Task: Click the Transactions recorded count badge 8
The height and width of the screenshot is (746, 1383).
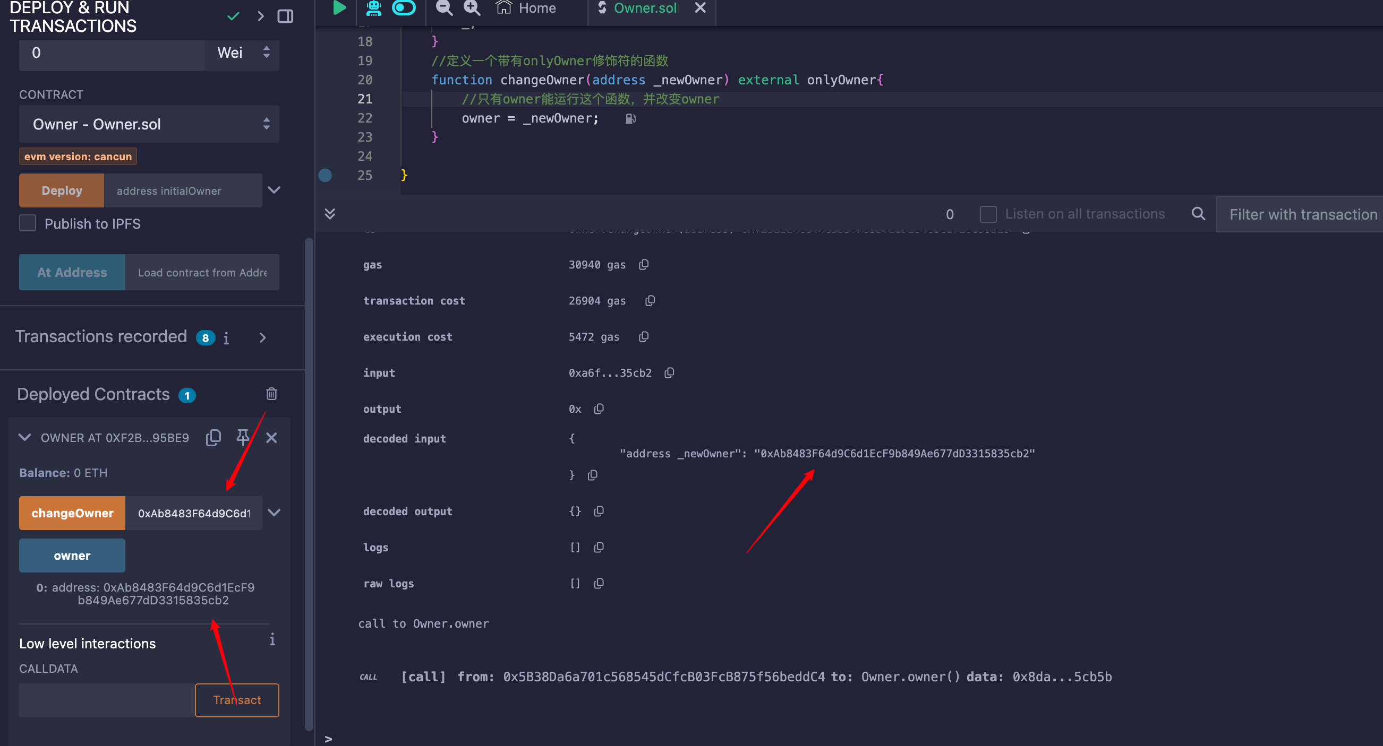Action: point(206,338)
